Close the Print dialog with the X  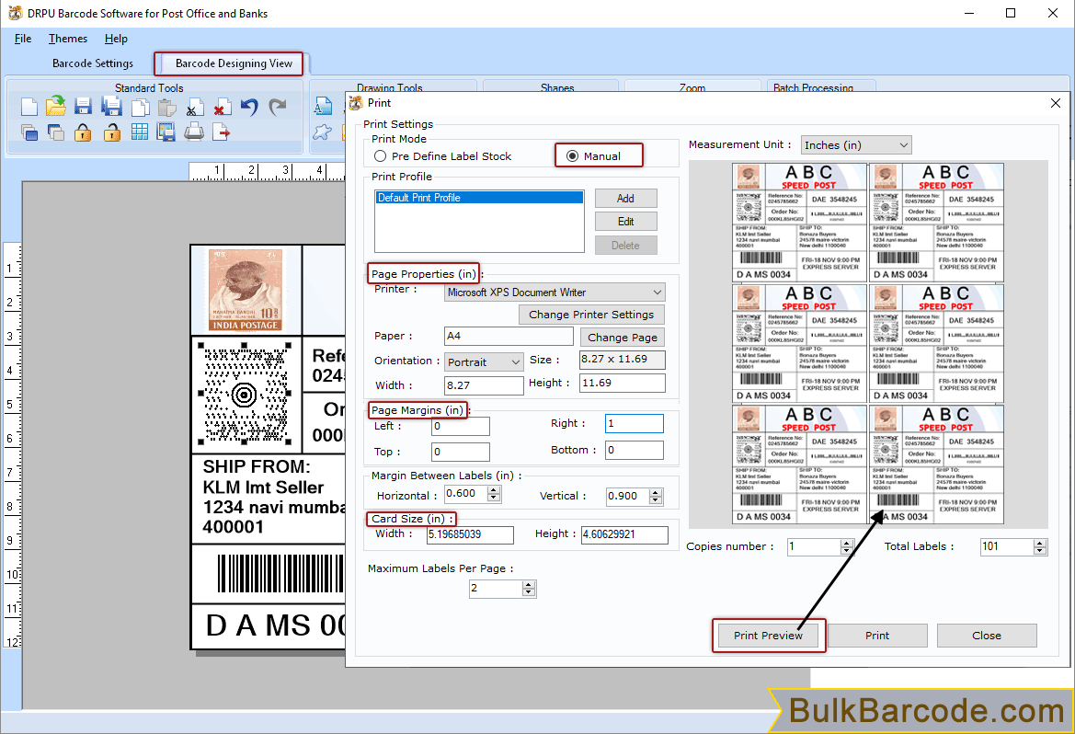[1055, 103]
